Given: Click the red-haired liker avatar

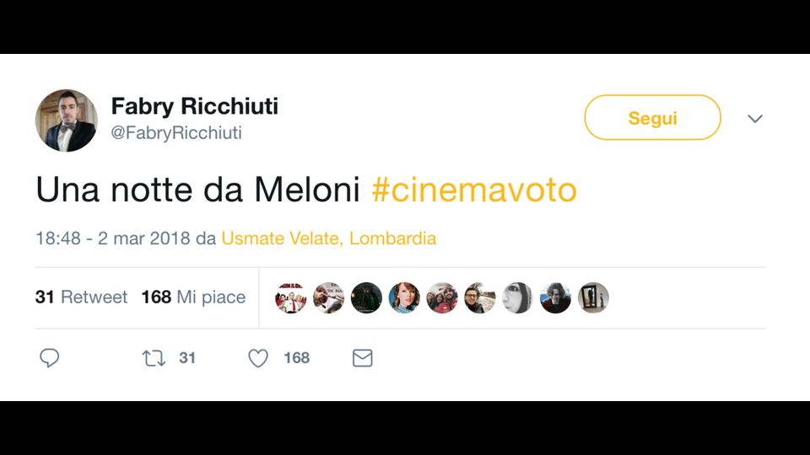Looking at the screenshot, I should click(x=404, y=297).
